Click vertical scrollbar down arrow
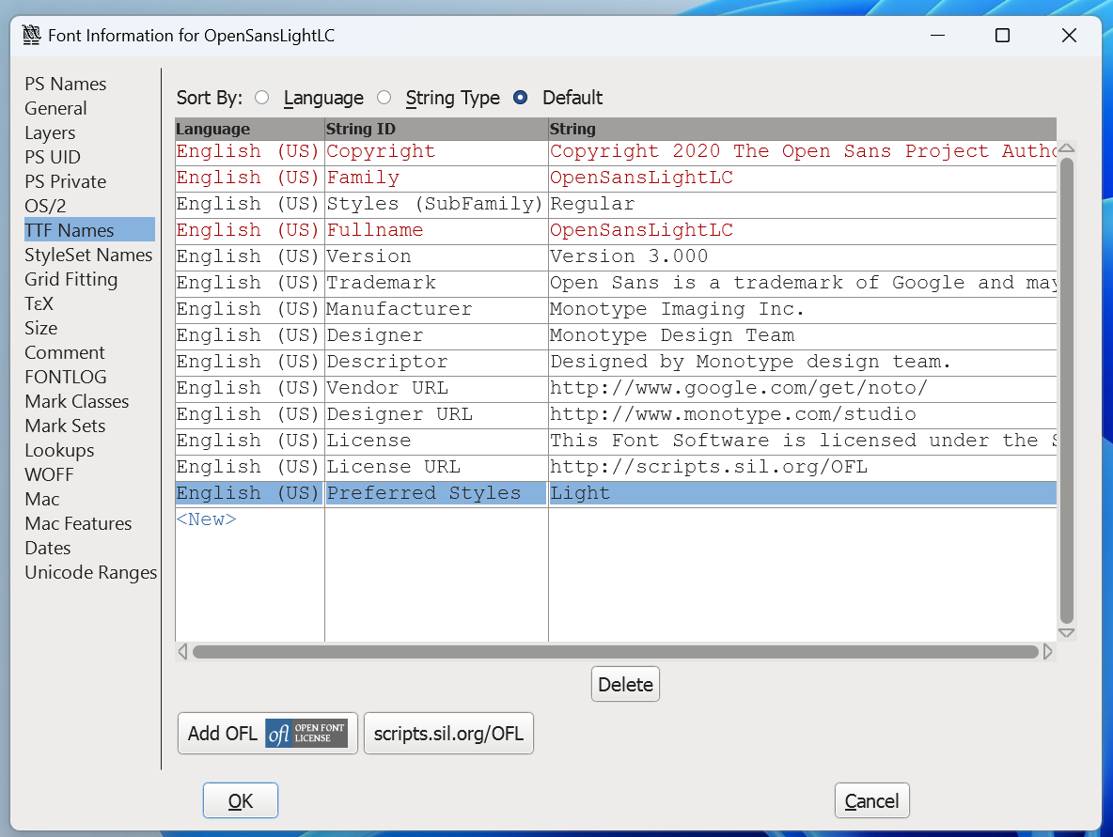This screenshot has width=1113, height=837. pos(1066,633)
